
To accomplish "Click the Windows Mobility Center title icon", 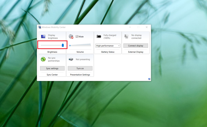I will [x=40, y=27].
